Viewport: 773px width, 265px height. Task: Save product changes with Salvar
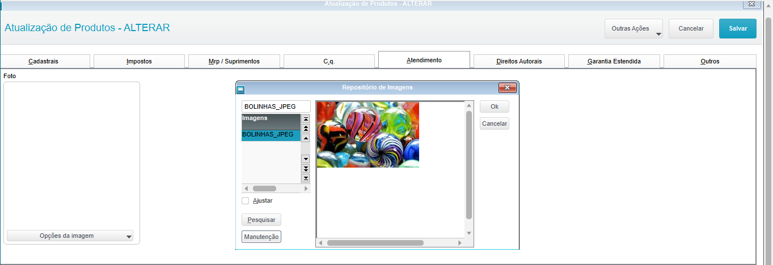click(738, 28)
